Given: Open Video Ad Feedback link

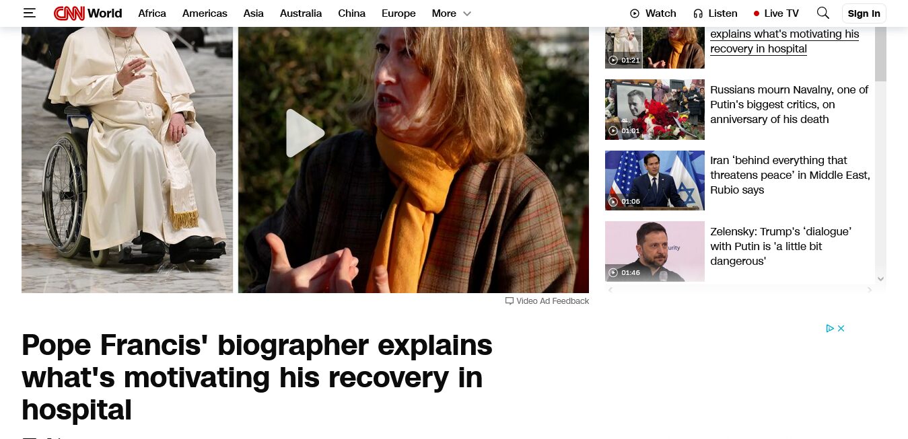Looking at the screenshot, I should (x=547, y=301).
